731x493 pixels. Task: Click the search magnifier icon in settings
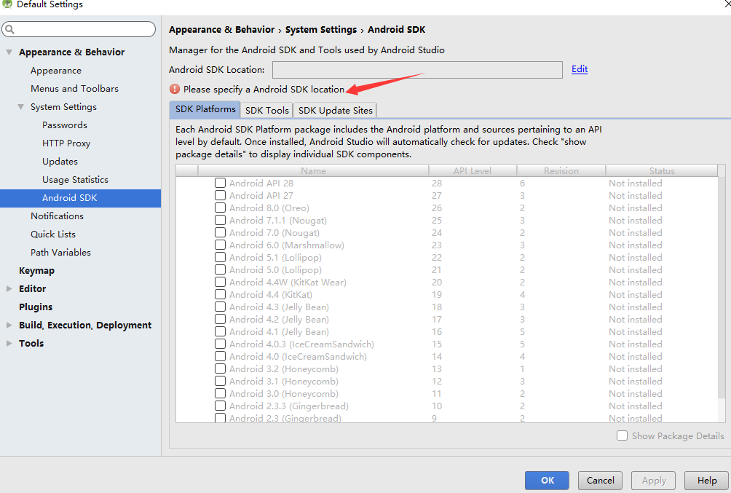[9, 29]
